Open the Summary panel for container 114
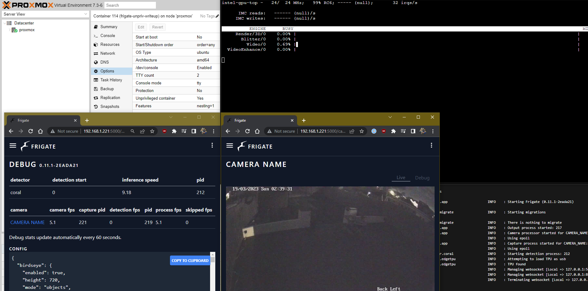Viewport: 588px width, 291px height. (111, 27)
